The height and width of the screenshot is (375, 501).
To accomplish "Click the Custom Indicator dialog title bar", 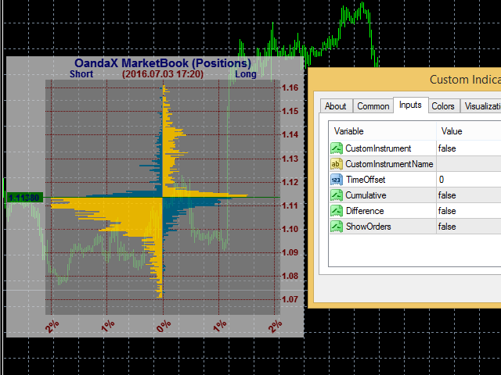I will [405, 79].
